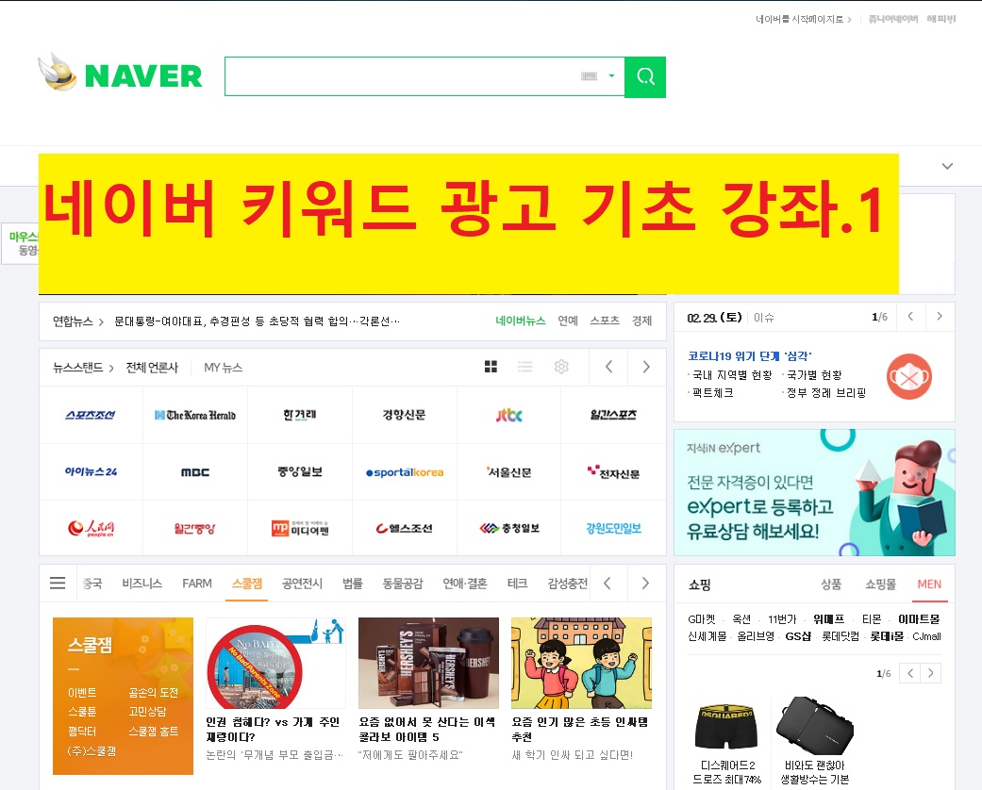Image resolution: width=982 pixels, height=790 pixels.
Task: Open 코로나19 위기 단계 '심각' headline
Action: [750, 356]
